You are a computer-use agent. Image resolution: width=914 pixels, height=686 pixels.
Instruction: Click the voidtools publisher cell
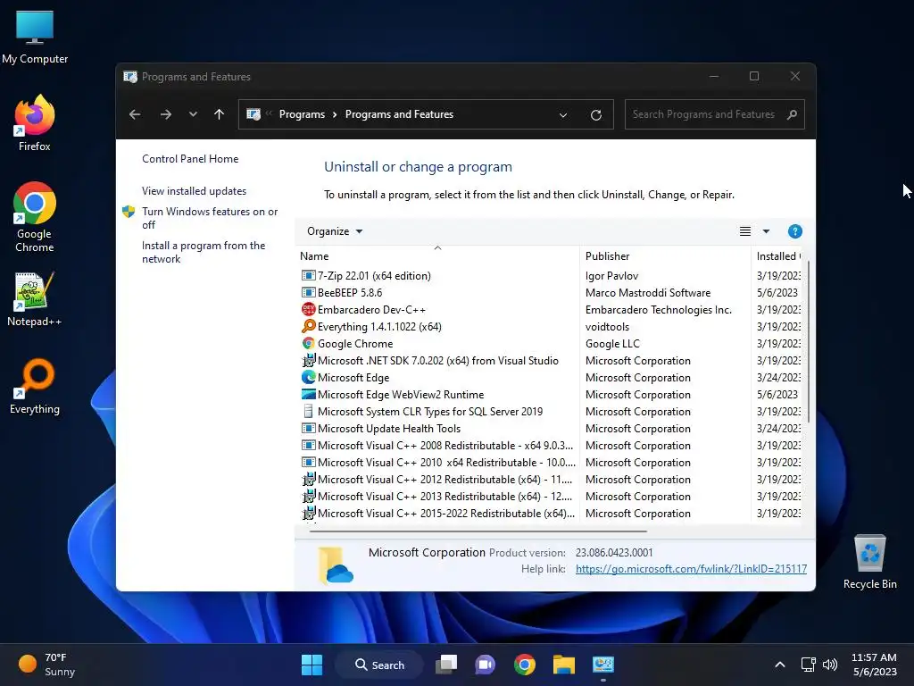click(607, 327)
